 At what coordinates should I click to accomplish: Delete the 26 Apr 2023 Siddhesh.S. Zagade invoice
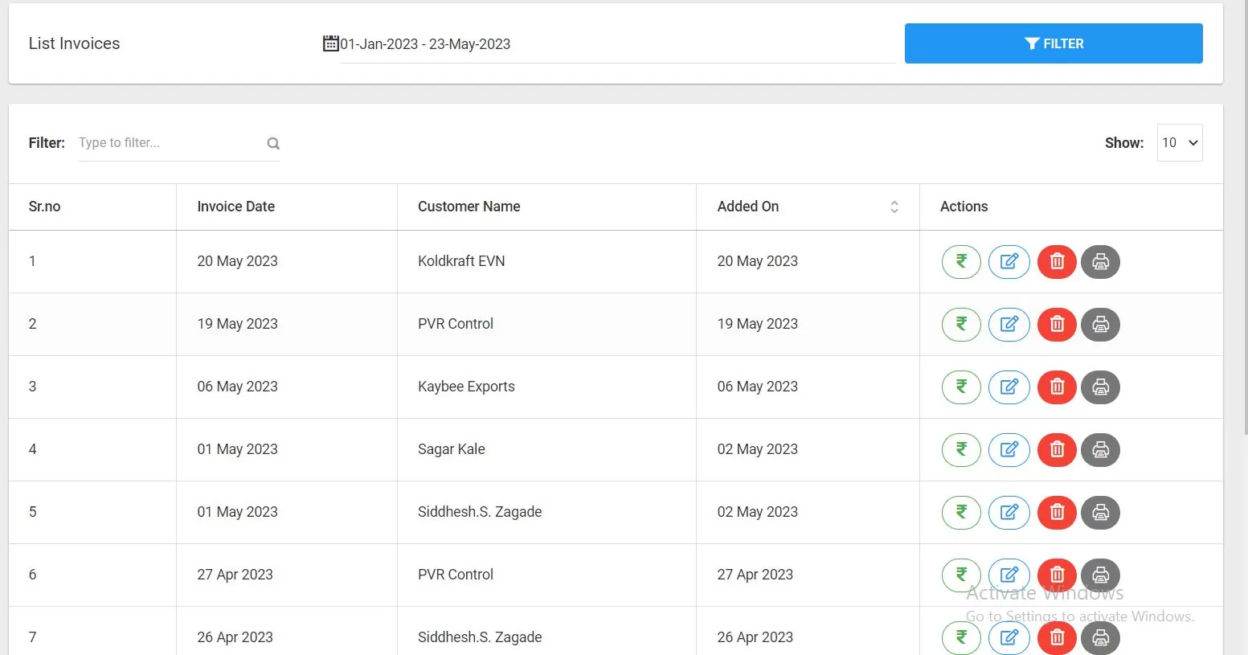pos(1058,638)
